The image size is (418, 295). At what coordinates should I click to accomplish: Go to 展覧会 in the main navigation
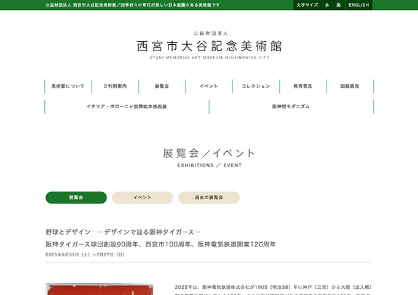162,86
